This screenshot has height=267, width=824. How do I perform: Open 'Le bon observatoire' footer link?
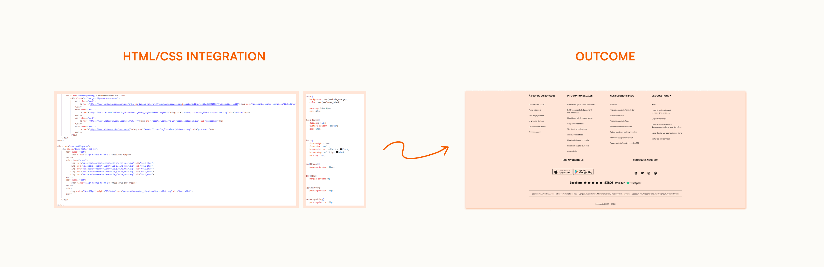coord(537,126)
